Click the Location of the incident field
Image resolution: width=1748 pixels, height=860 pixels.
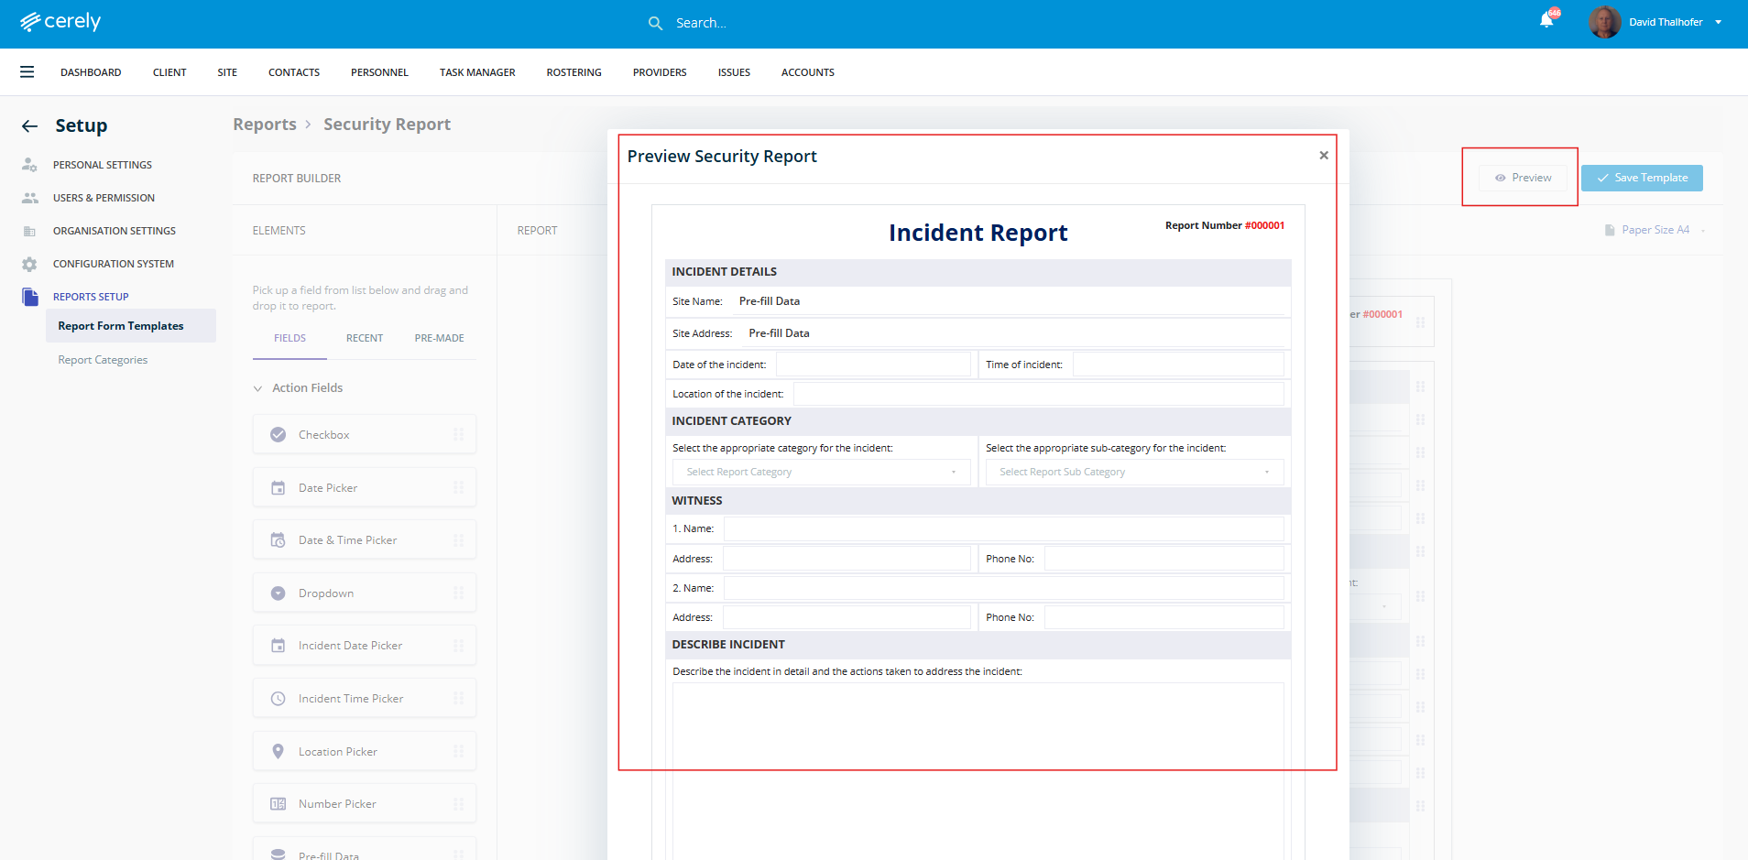point(1038,394)
